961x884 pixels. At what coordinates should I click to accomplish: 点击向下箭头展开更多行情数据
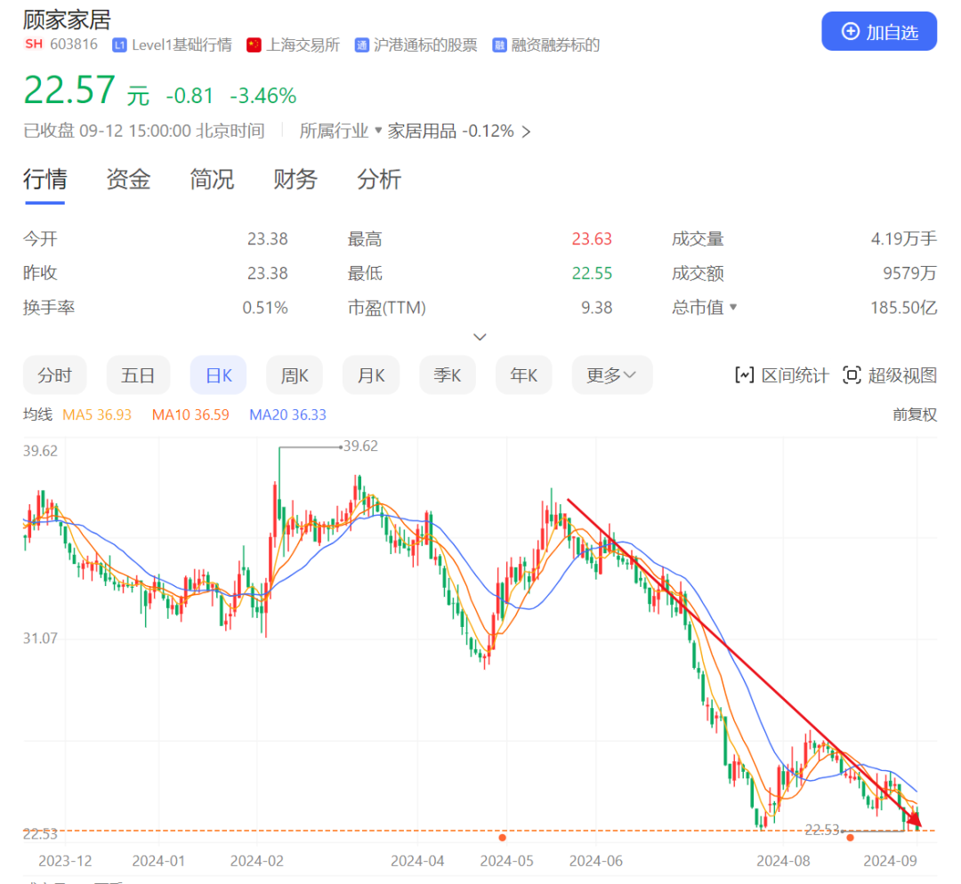pyautogui.click(x=480, y=336)
